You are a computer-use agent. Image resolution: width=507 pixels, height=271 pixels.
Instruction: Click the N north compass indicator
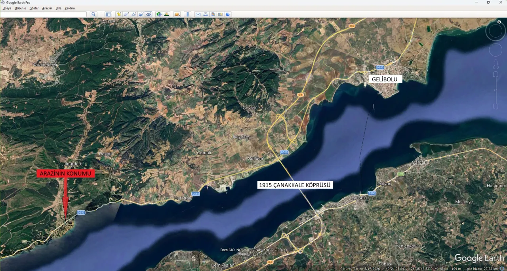499,22
